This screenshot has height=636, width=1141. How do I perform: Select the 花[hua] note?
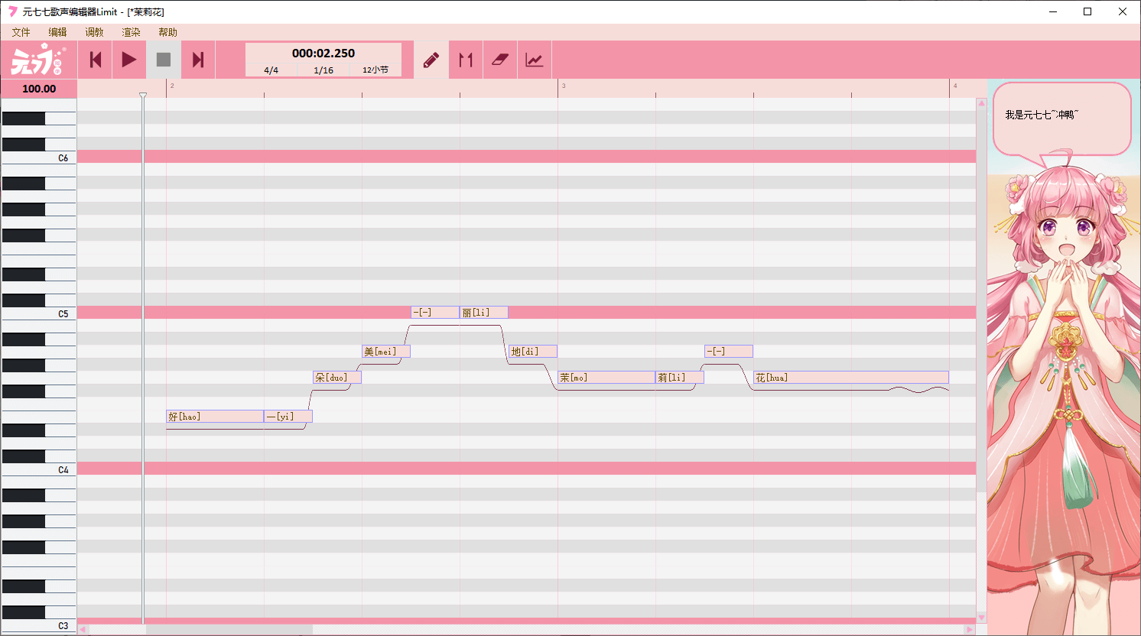coord(851,378)
